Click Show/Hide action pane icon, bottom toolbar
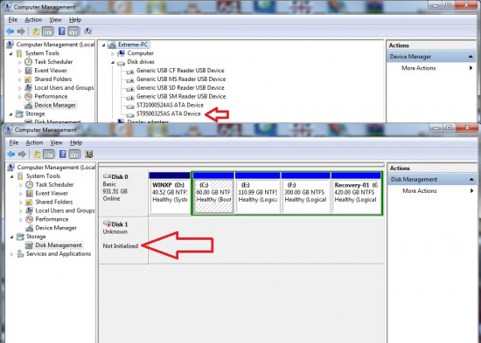 pos(74,154)
